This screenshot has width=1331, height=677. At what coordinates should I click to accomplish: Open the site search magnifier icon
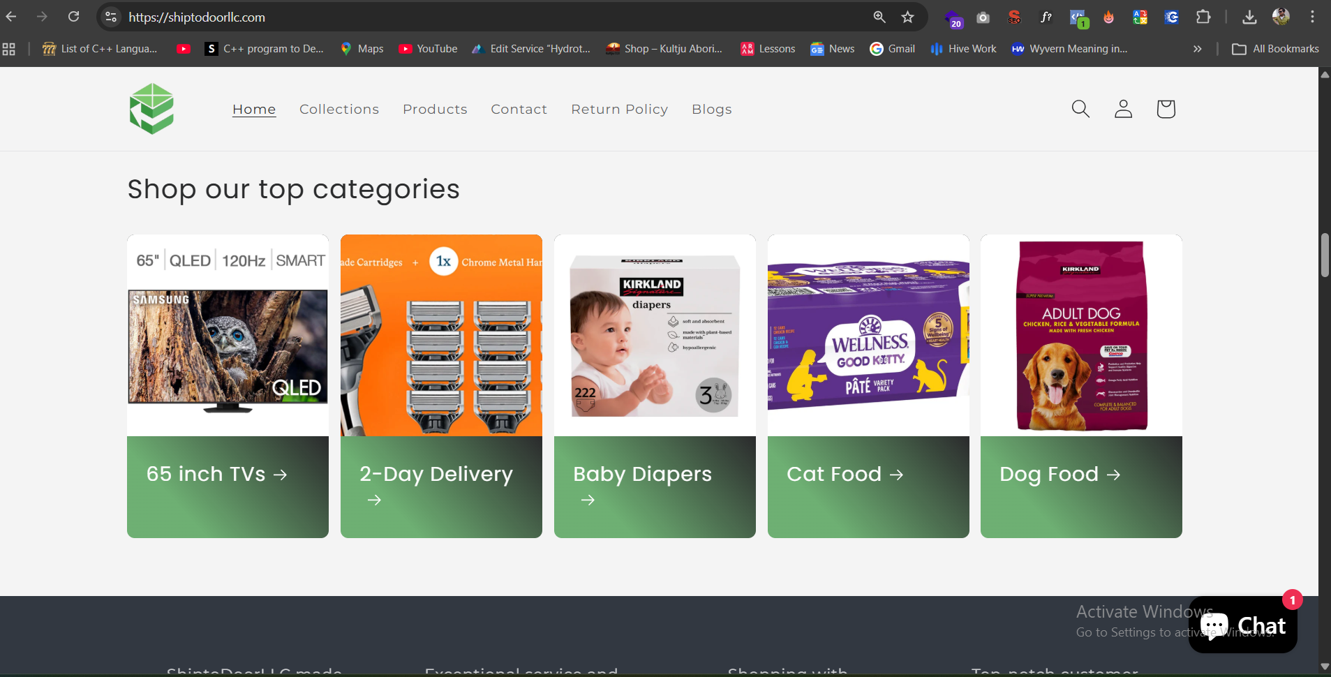coord(1080,109)
